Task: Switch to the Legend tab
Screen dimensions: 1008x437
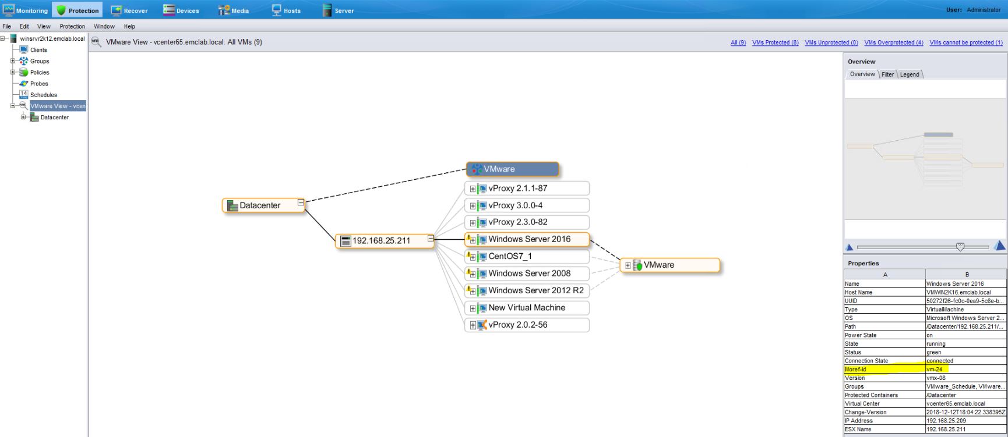Action: (x=909, y=74)
